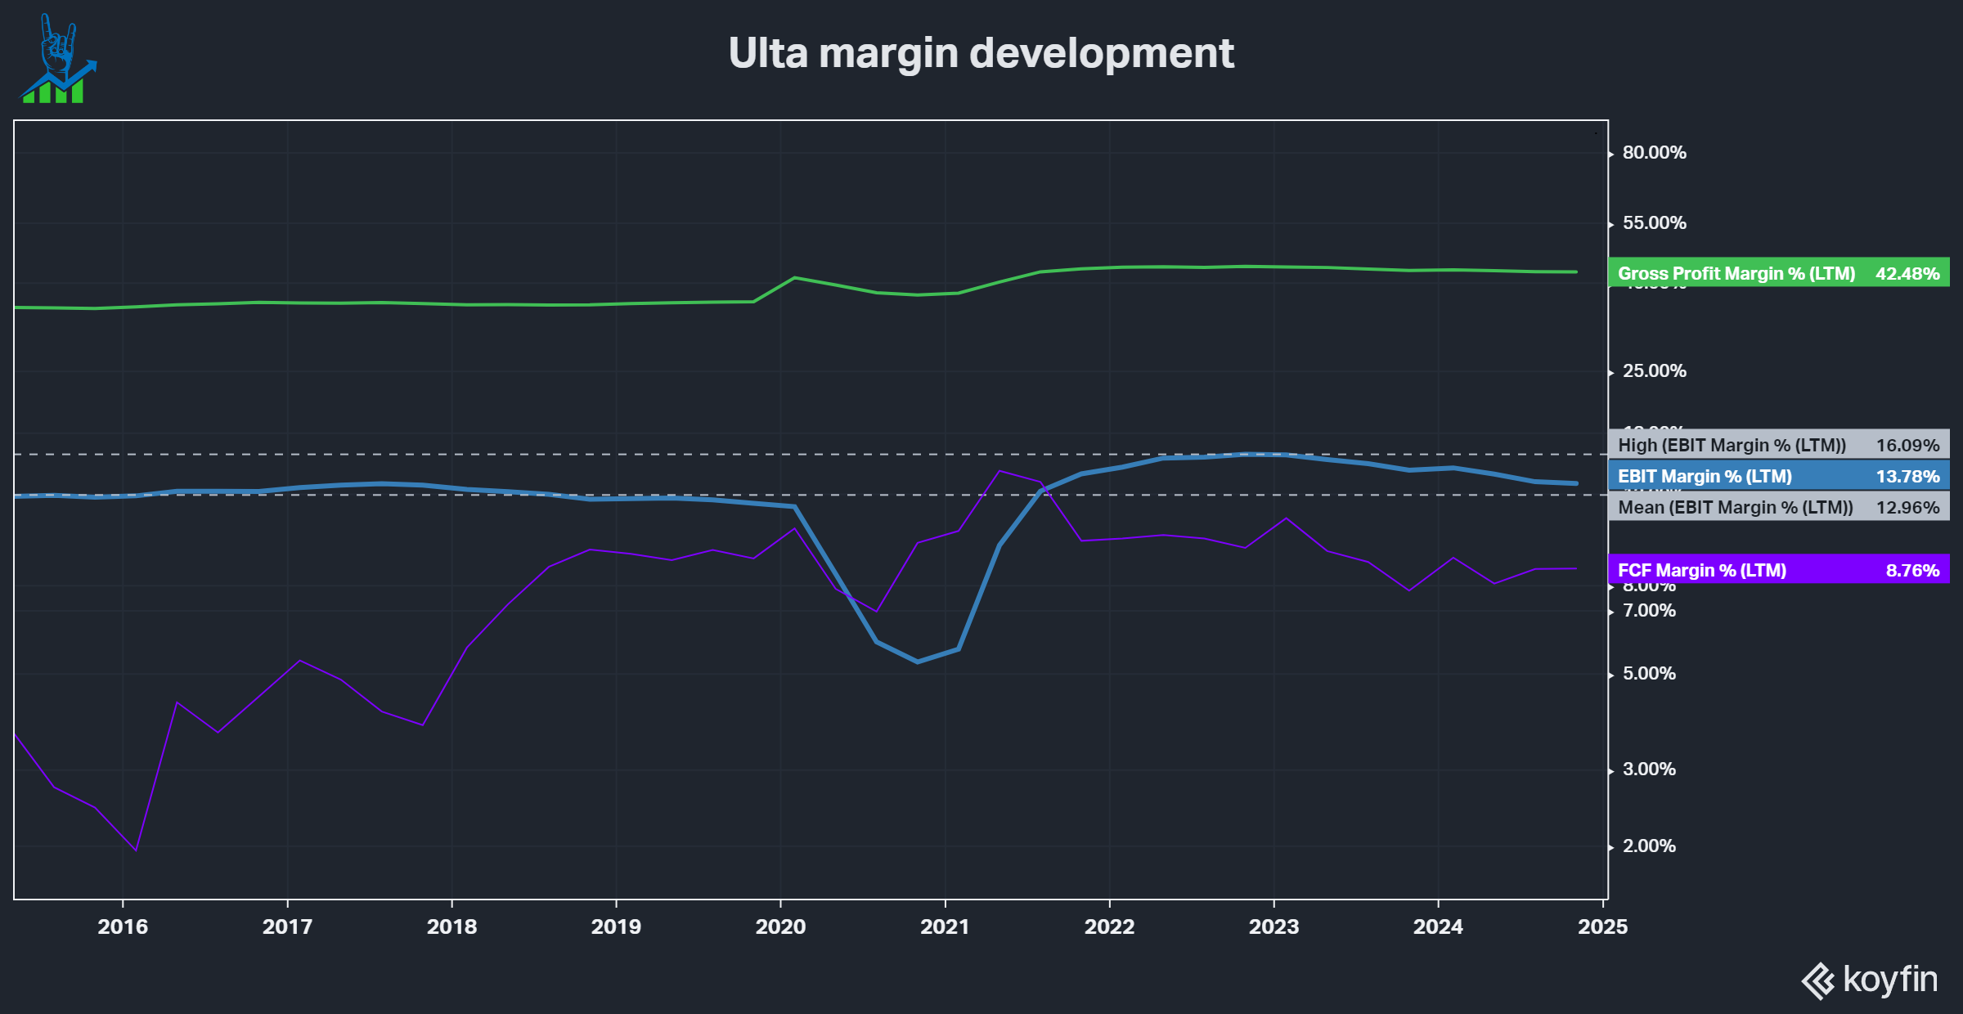Click the 2019 x-axis label
The height and width of the screenshot is (1014, 1963).
pyautogui.click(x=616, y=927)
